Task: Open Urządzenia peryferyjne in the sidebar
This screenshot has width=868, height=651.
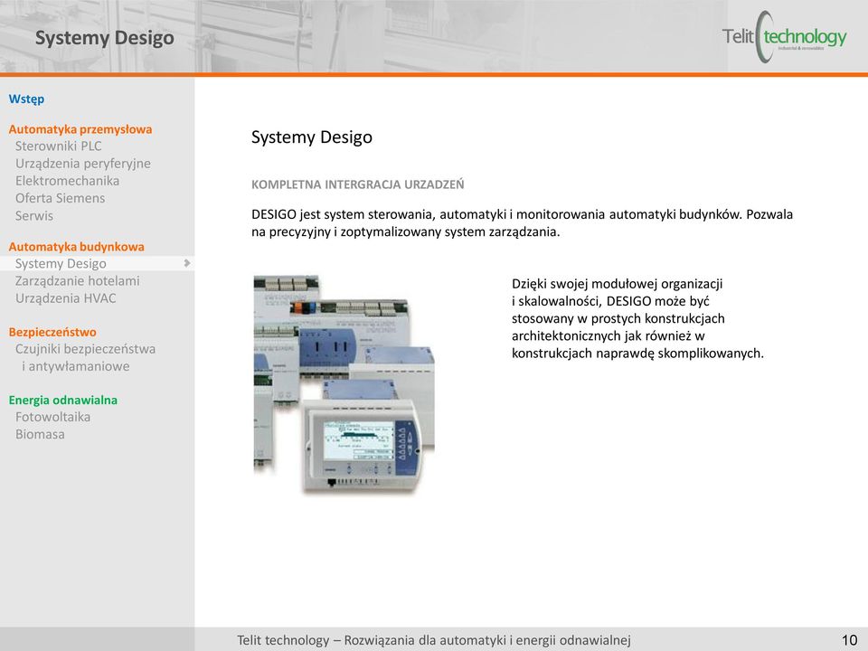Action: pyautogui.click(x=83, y=164)
